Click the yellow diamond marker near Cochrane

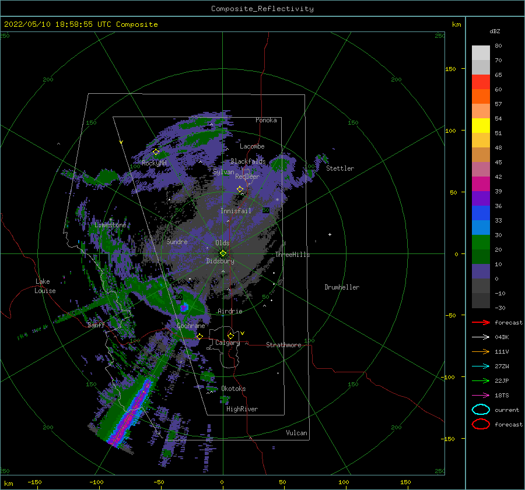pyautogui.click(x=199, y=336)
